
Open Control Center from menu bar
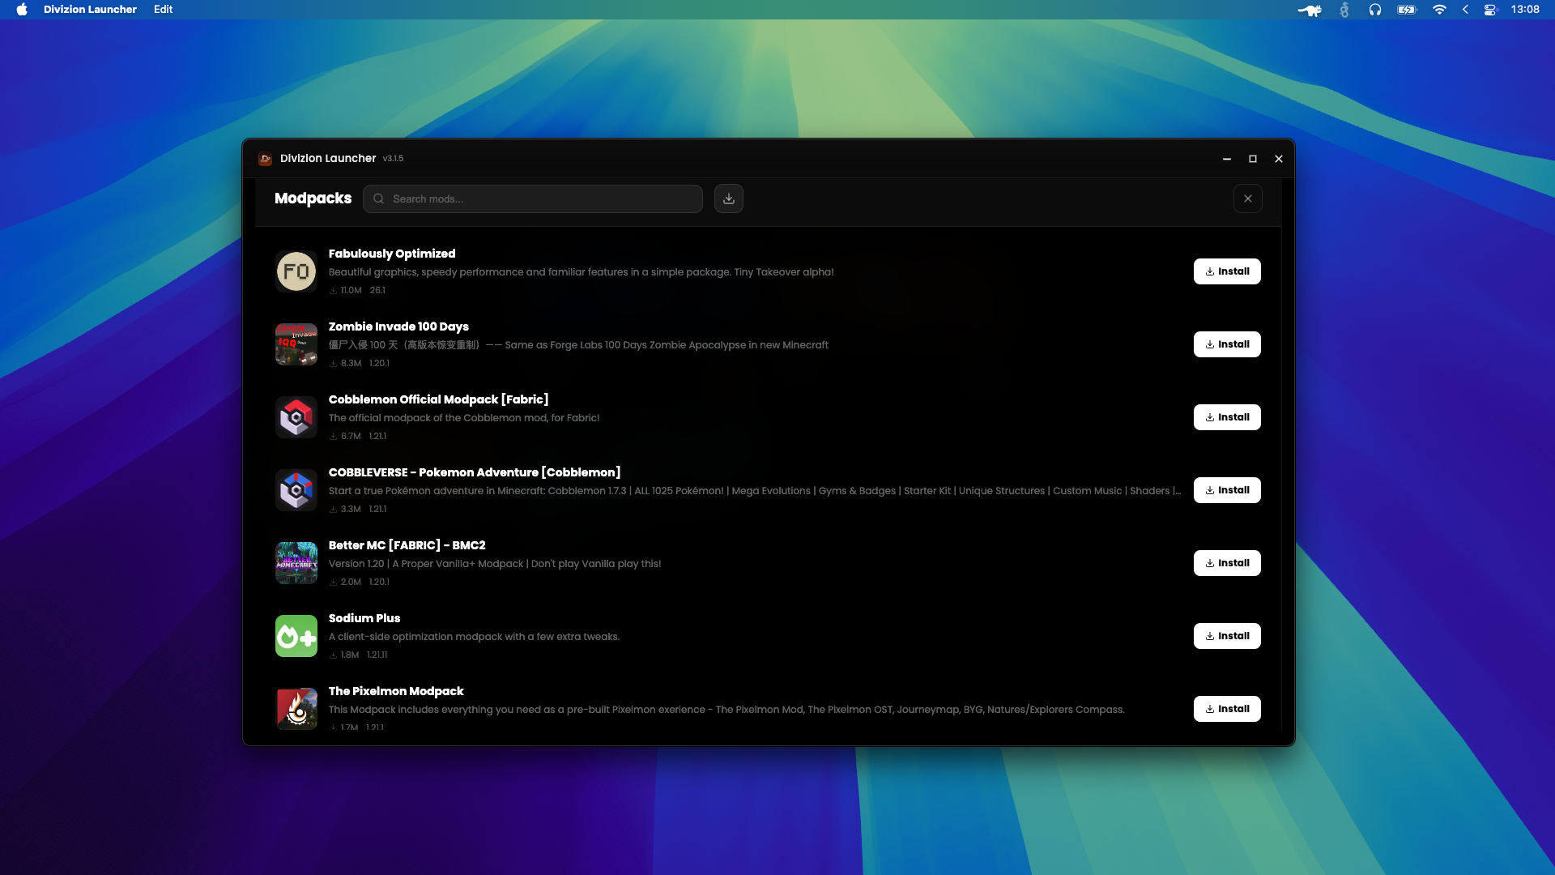1491,10
